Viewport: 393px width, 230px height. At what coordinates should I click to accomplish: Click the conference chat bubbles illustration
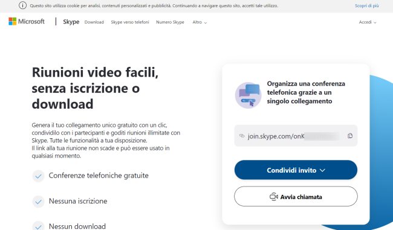coord(248,95)
